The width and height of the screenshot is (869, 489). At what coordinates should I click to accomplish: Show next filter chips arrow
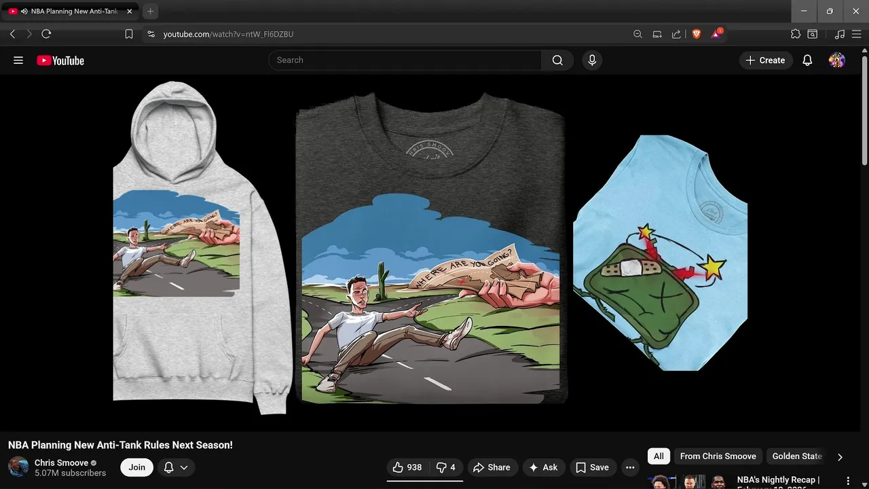(840, 457)
